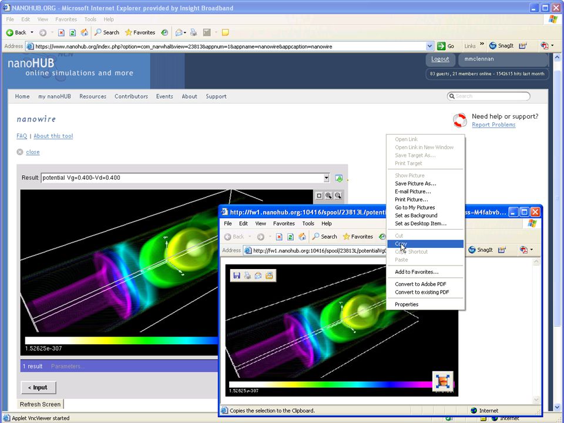Open the Resources tab on the nanoHUB page
The image size is (564, 423).
[x=93, y=96]
